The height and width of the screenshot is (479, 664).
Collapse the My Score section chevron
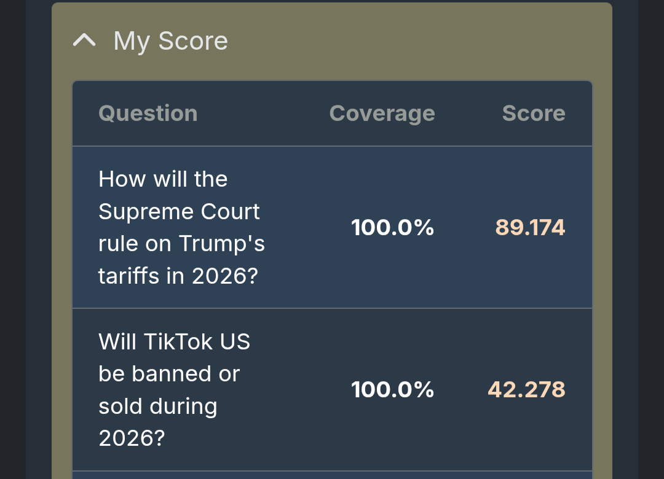click(84, 41)
